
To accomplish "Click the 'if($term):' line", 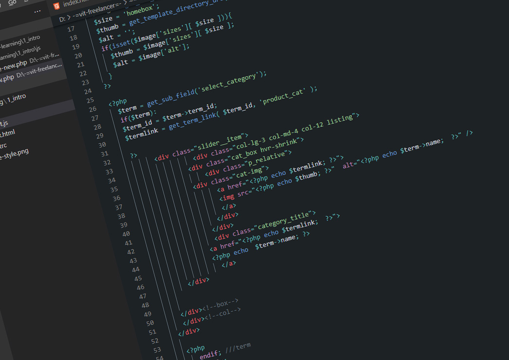I will coord(138,117).
